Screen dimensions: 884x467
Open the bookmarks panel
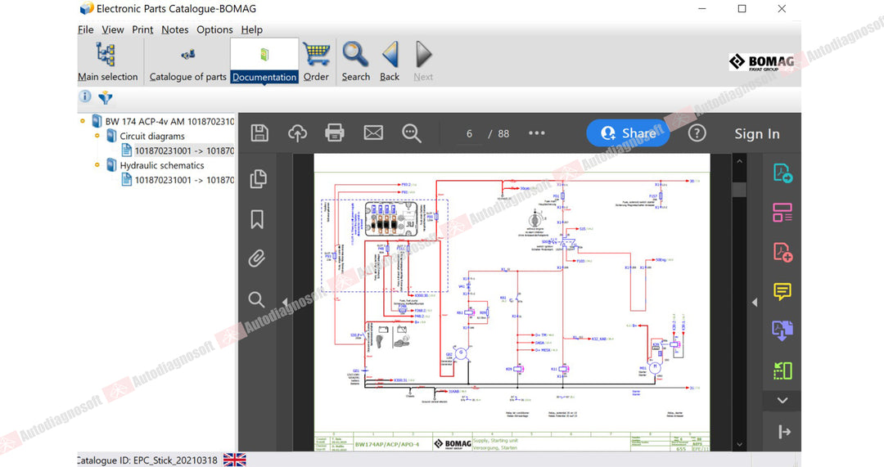click(257, 219)
